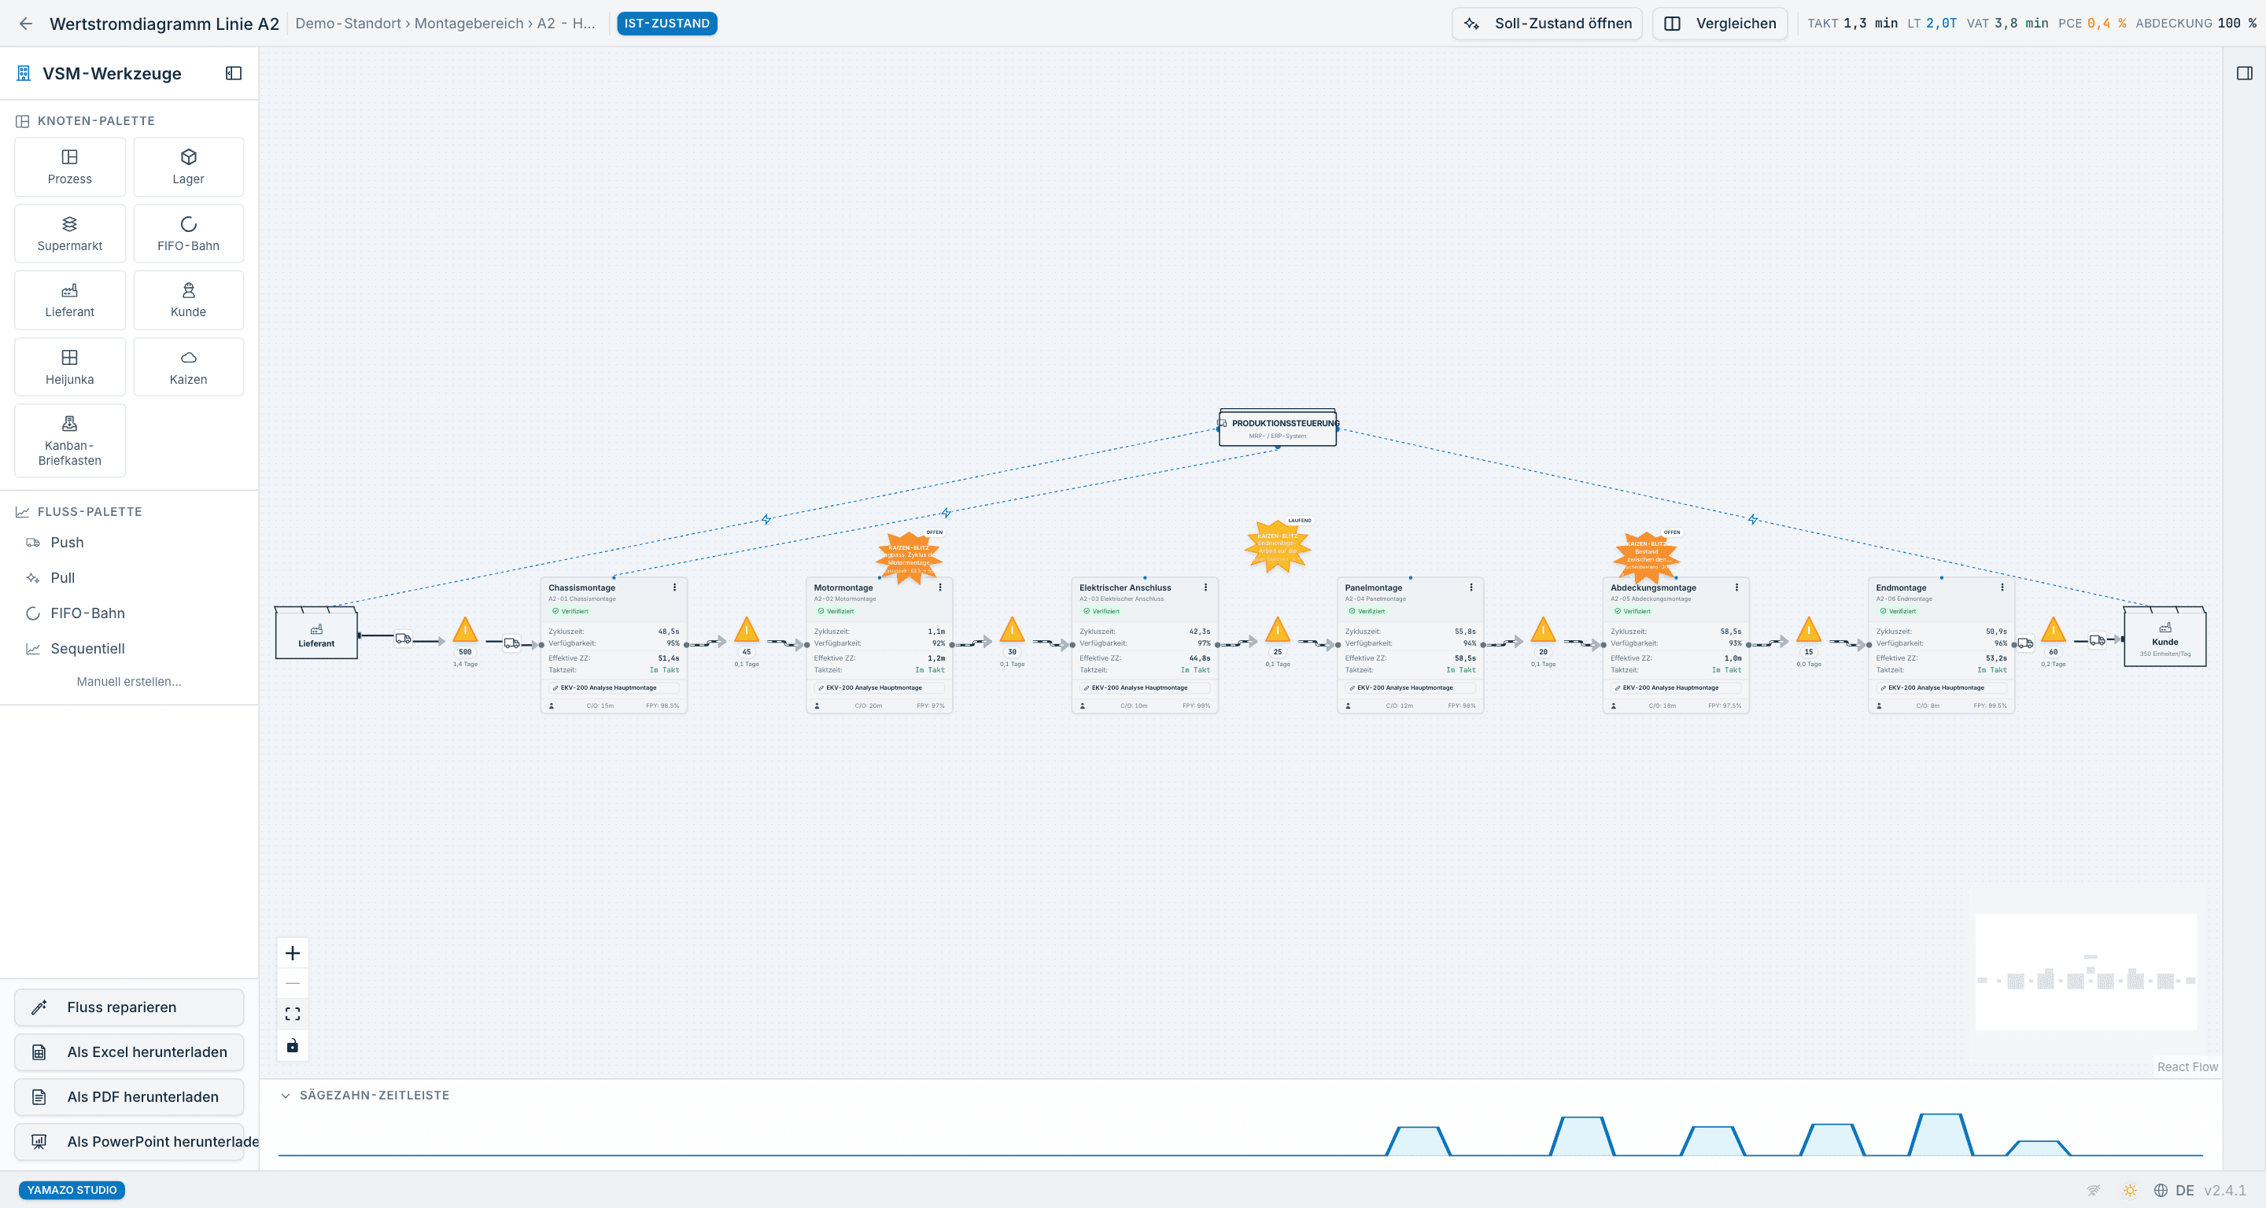Open Elektrischer Anschluss node options menu
Image resolution: width=2266 pixels, height=1208 pixels.
tap(1206, 588)
